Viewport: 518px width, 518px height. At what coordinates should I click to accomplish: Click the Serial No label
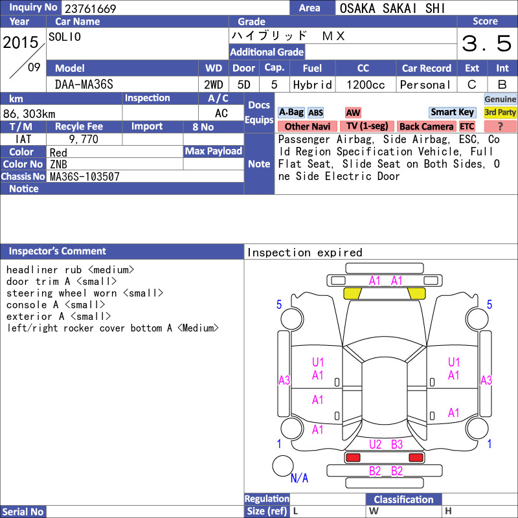point(23,512)
